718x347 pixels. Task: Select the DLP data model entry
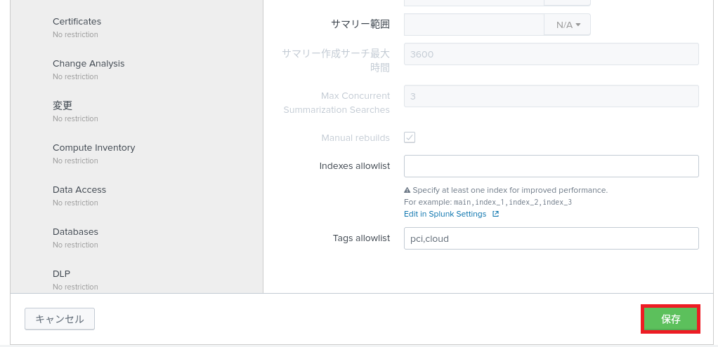pos(61,274)
